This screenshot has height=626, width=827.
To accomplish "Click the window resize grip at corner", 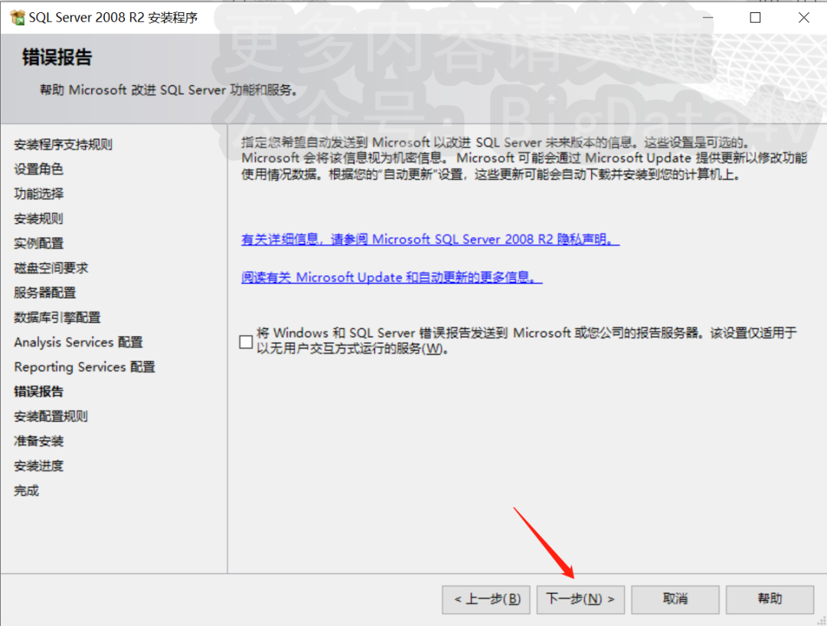I will click(x=822, y=621).
